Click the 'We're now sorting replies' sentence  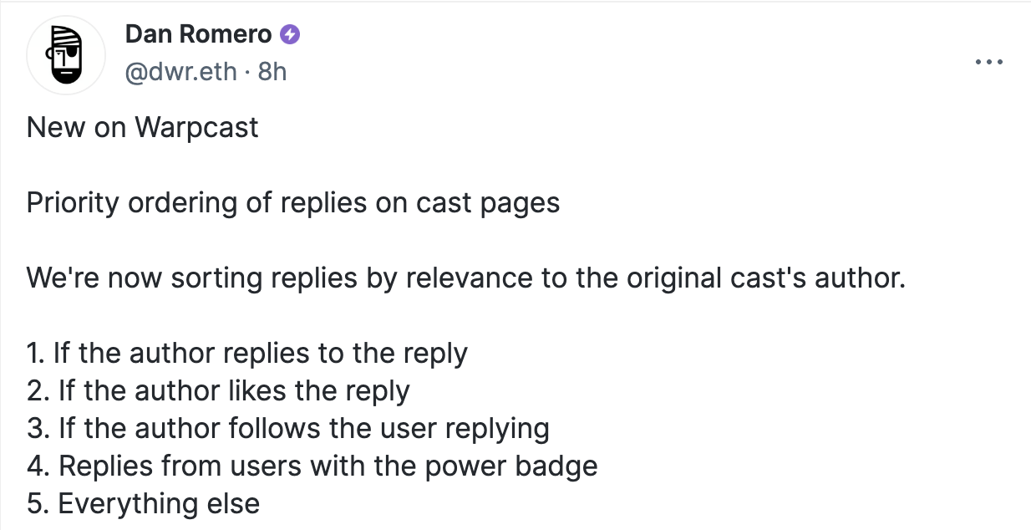point(466,278)
